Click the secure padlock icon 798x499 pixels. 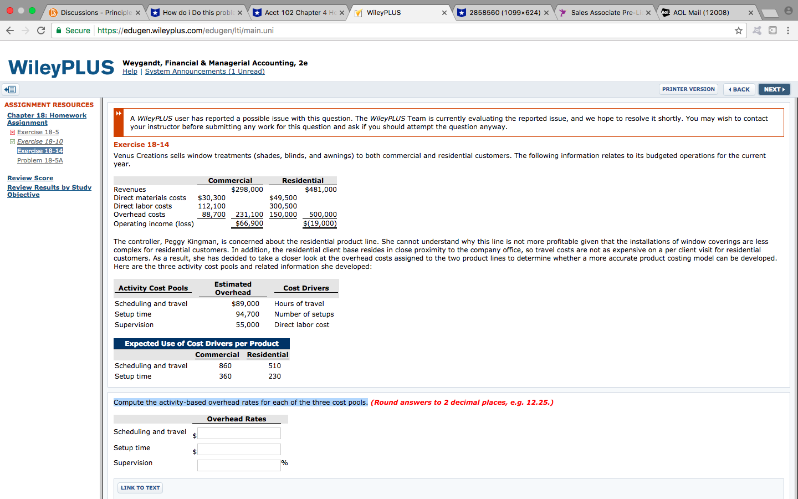click(59, 30)
